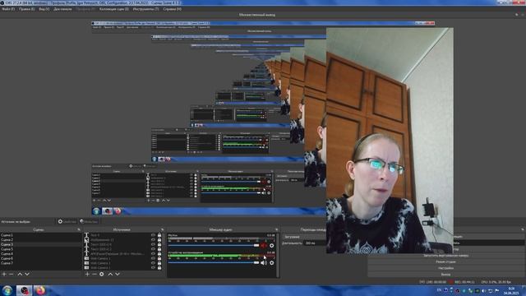Open the Коллекция сцен menu
Screen dimensions: 526x296
pyautogui.click(x=114, y=9)
